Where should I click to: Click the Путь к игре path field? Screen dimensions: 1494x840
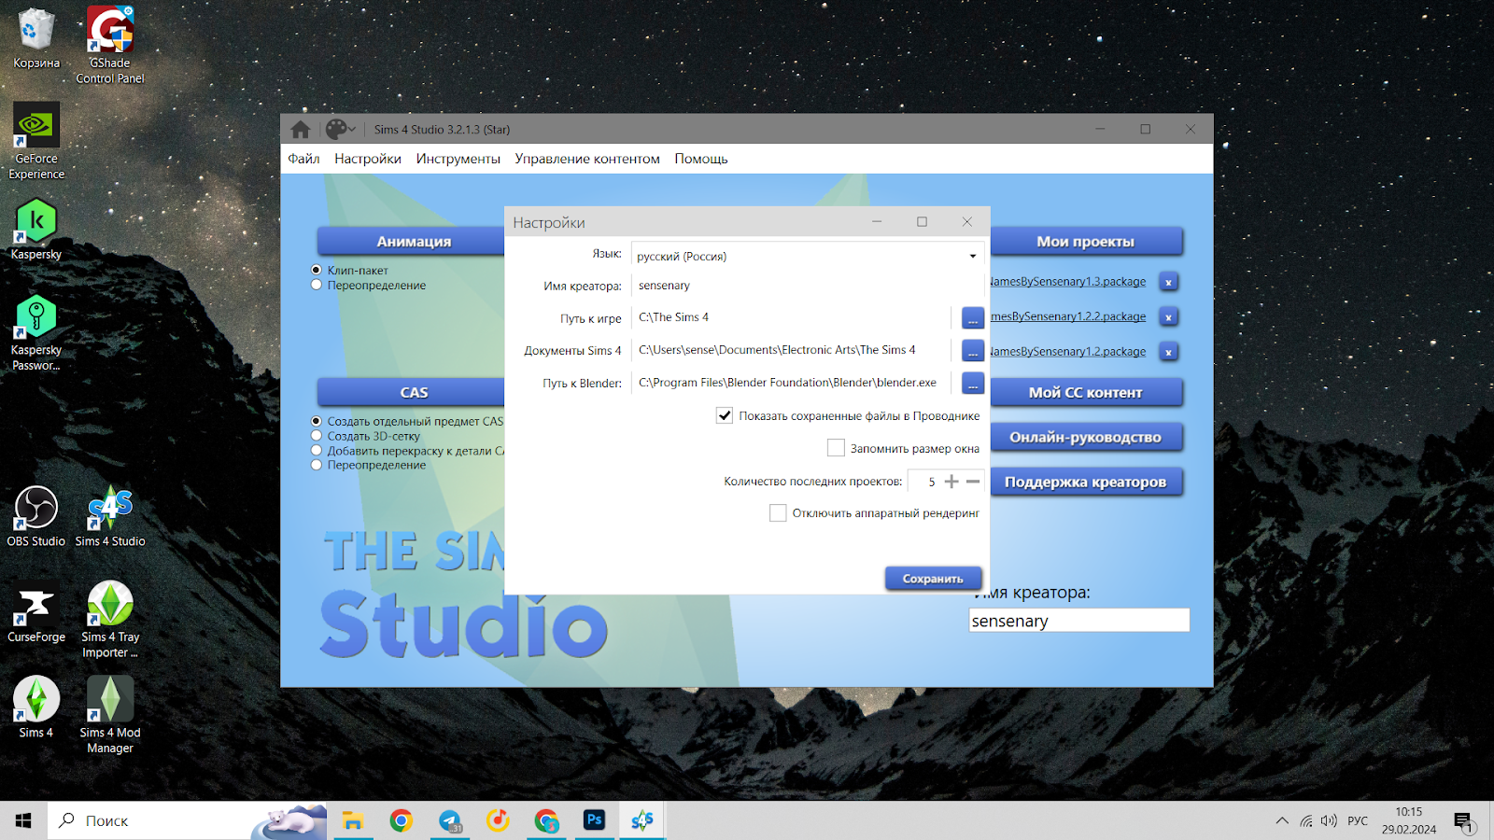click(791, 317)
